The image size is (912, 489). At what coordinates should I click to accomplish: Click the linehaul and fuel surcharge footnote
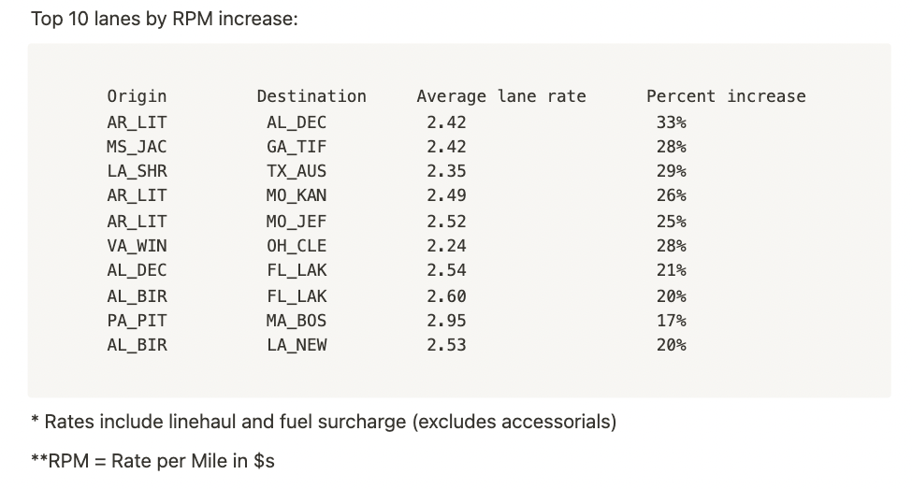click(324, 422)
